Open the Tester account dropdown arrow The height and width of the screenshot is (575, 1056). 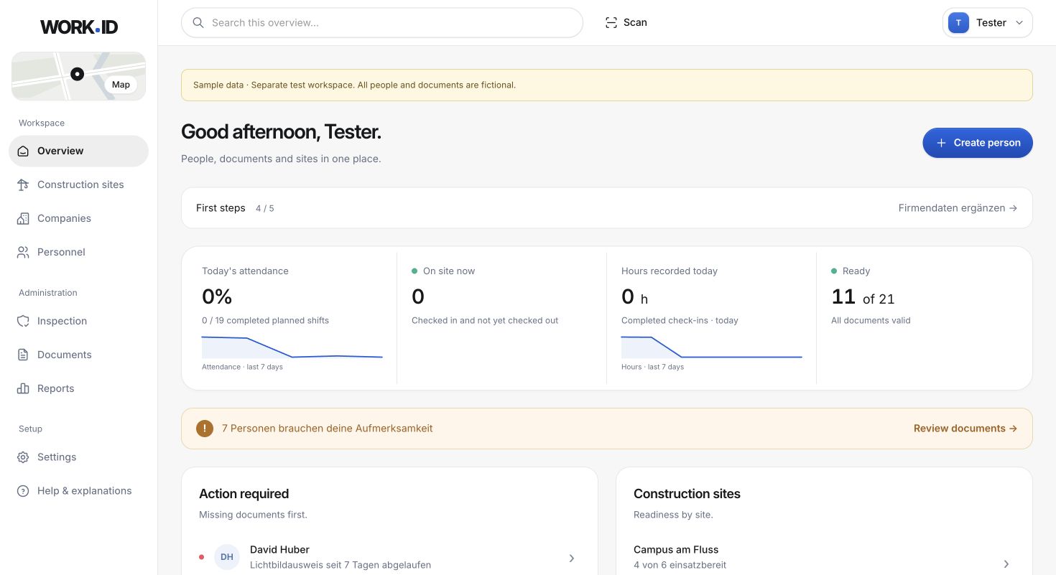[x=1019, y=23]
